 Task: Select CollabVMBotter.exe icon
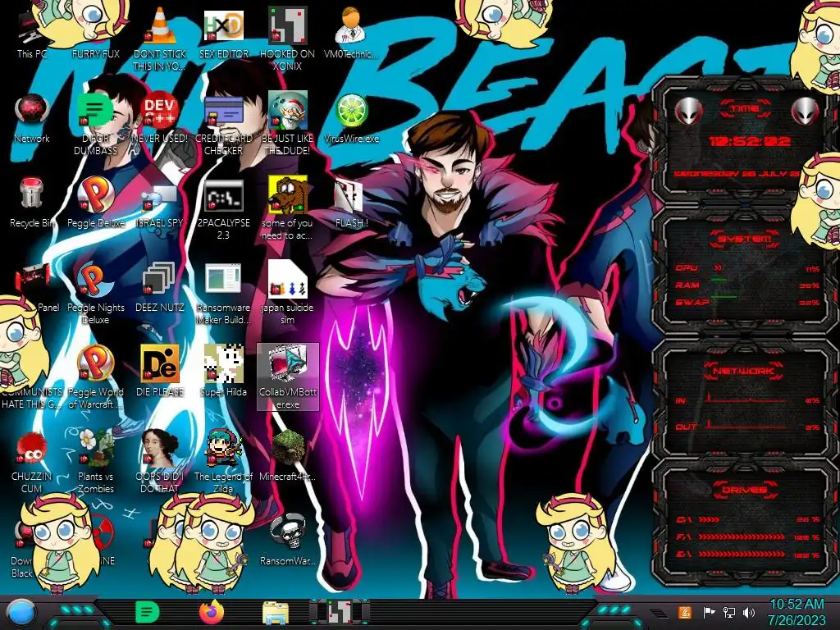pyautogui.click(x=288, y=377)
